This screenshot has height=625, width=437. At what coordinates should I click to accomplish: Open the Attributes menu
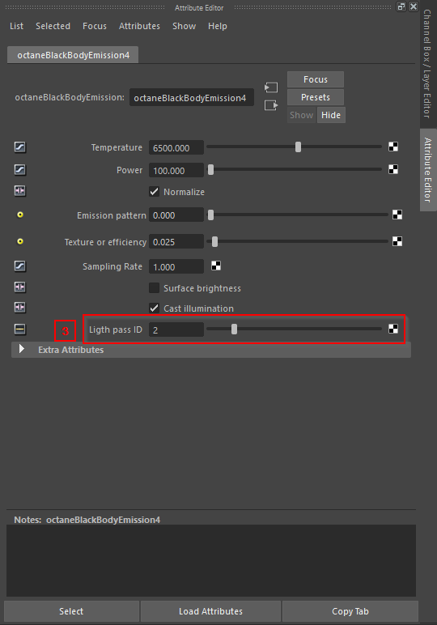click(139, 26)
